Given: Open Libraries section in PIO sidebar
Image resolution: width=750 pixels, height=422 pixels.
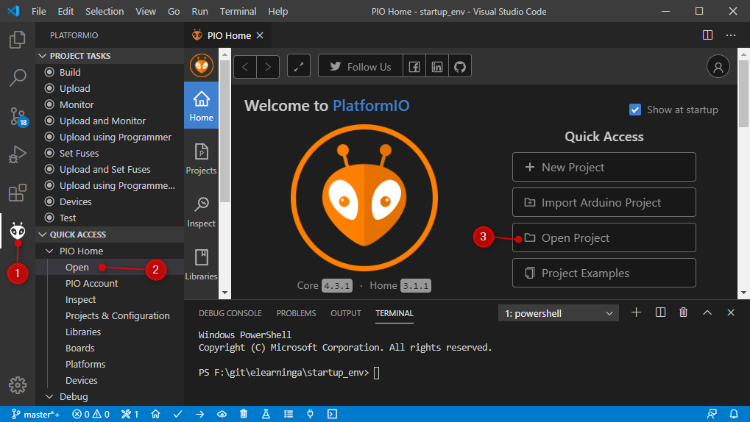Looking at the screenshot, I should [202, 265].
